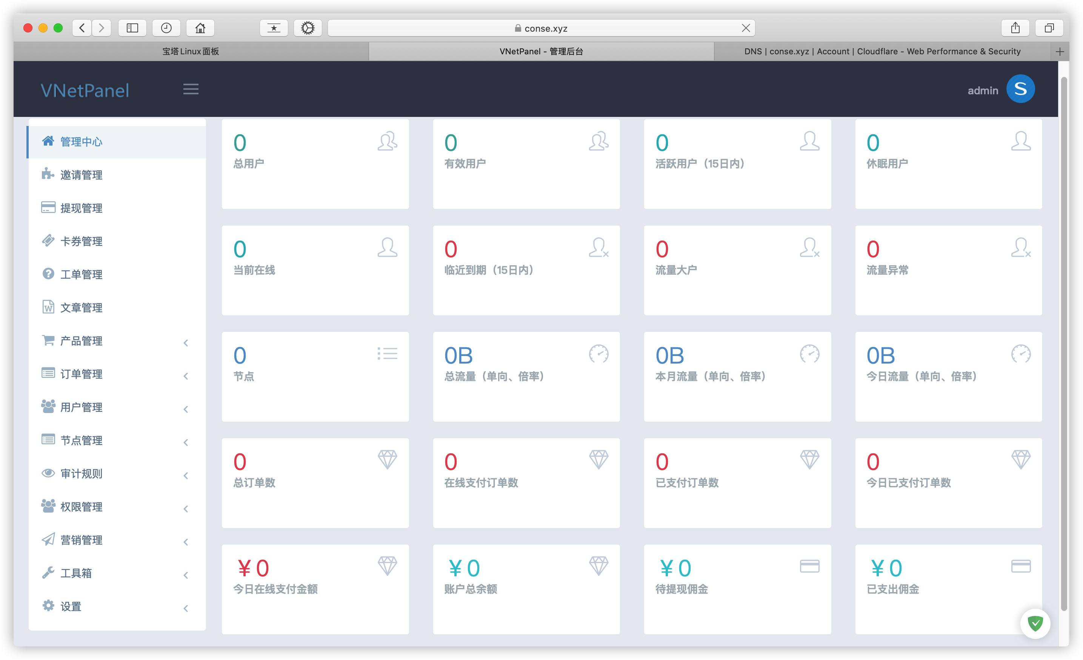Click Safari's Show Sidebar toolbar button
1083x660 pixels.
(132, 28)
